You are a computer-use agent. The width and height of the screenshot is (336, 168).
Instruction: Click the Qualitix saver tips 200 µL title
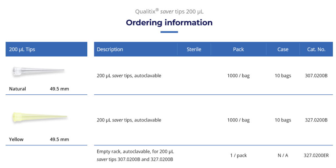(169, 11)
